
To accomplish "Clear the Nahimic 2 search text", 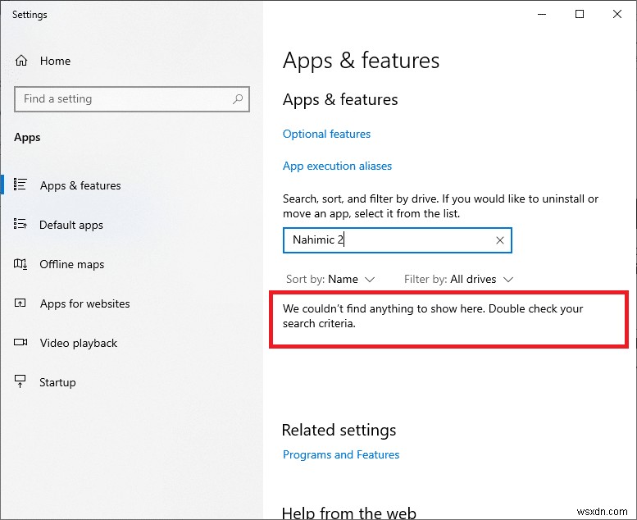I will (x=500, y=240).
